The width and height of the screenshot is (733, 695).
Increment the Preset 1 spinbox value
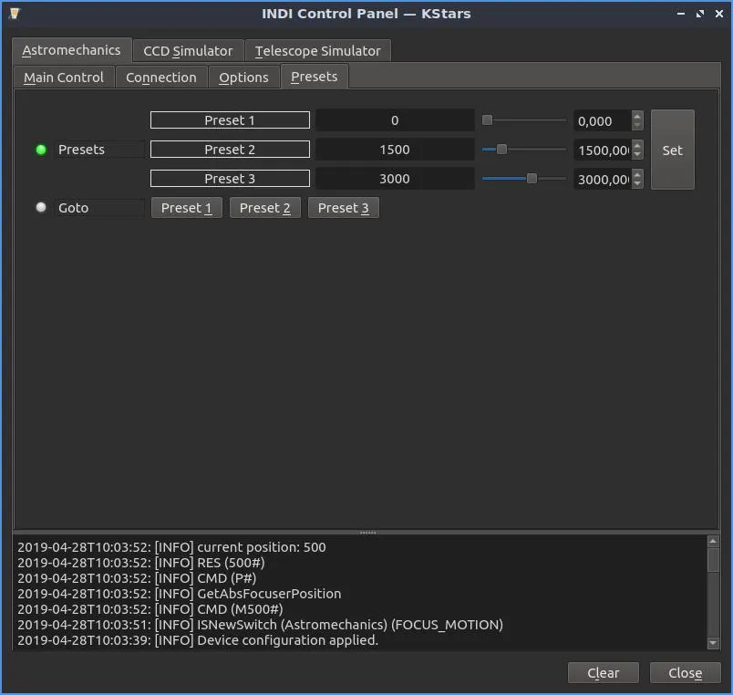point(637,116)
